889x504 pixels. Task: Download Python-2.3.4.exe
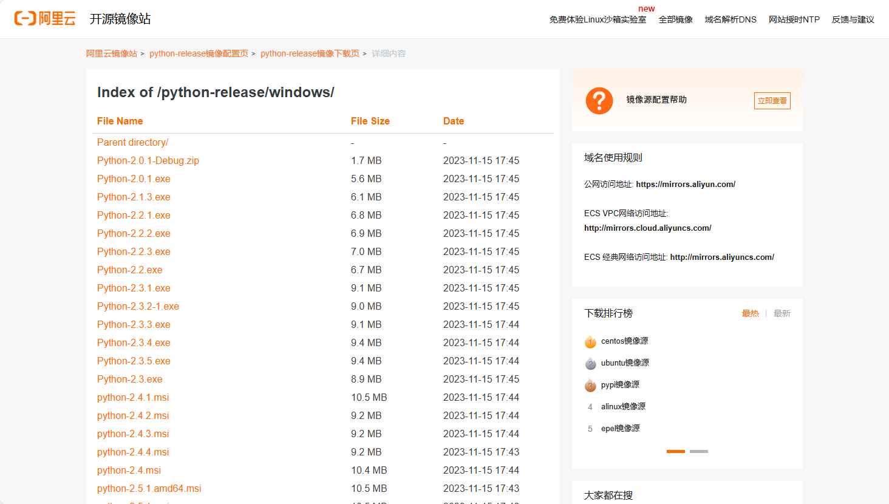[134, 342]
